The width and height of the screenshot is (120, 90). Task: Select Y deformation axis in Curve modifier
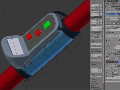pyautogui.click(x=112, y=62)
